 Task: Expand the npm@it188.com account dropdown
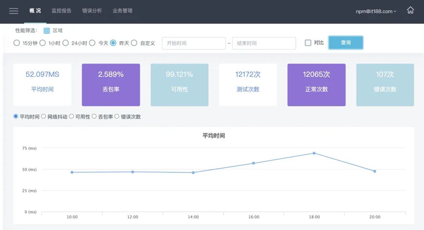[x=376, y=11]
